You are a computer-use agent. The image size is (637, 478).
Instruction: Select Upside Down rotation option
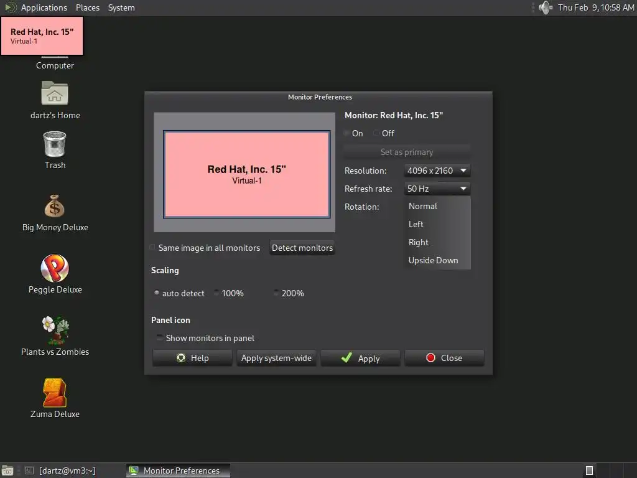pyautogui.click(x=437, y=260)
